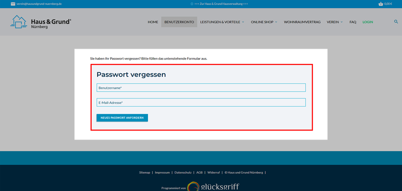Focus the Benutzername input field
The image size is (402, 191).
tap(201, 88)
